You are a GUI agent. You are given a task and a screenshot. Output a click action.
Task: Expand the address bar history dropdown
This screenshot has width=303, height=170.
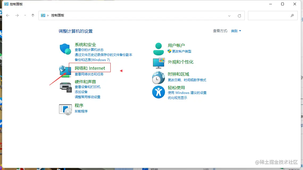pyautogui.click(x=229, y=16)
